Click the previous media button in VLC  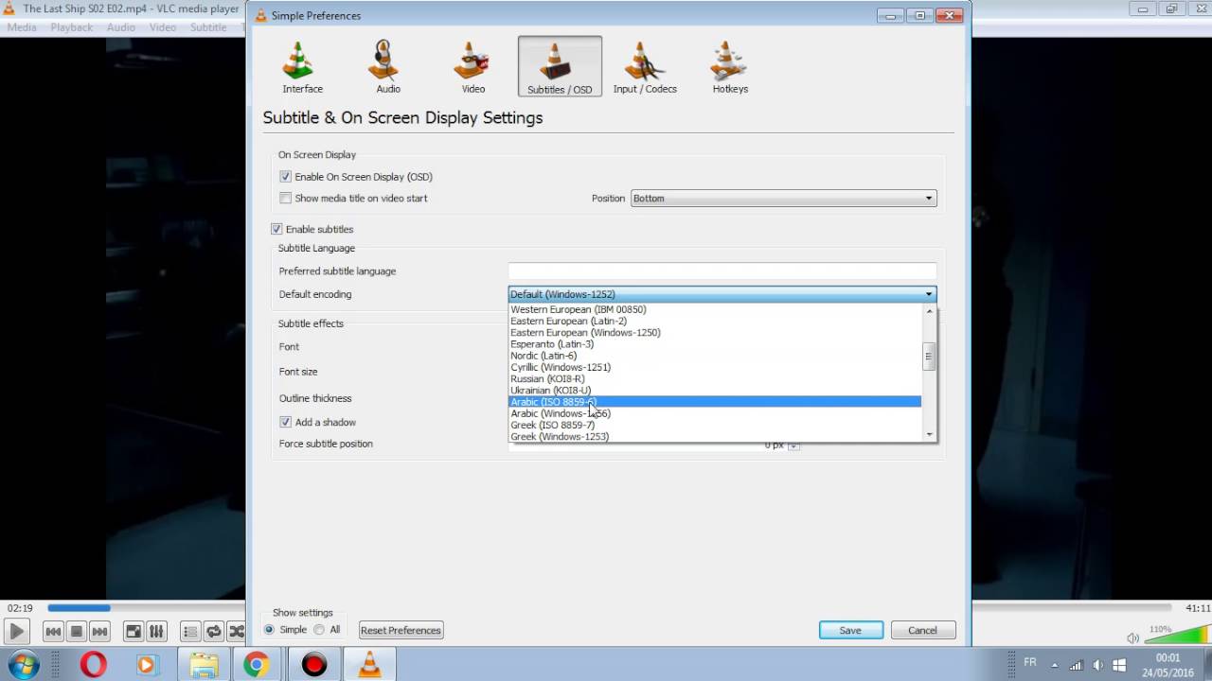pos(54,631)
